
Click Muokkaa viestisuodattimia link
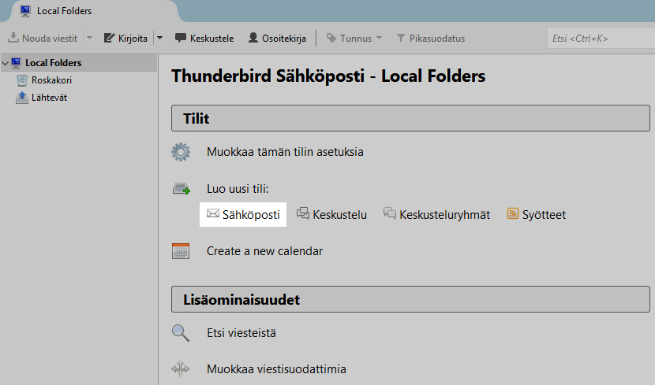(276, 369)
